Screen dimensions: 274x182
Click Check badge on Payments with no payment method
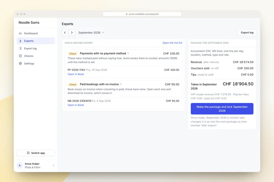(x=73, y=54)
